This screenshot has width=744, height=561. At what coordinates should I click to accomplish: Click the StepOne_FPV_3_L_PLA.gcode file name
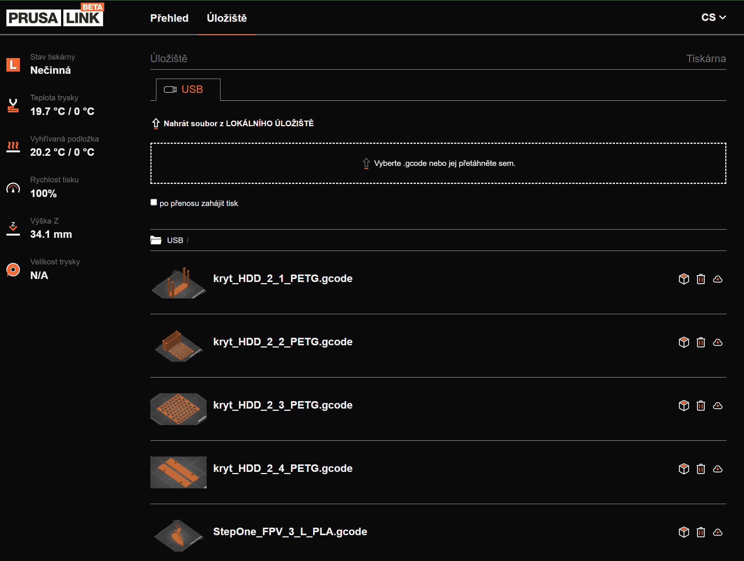(290, 532)
